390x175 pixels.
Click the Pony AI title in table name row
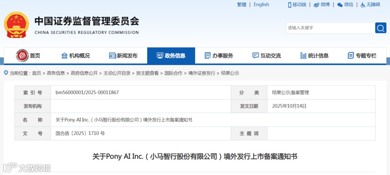click(124, 120)
